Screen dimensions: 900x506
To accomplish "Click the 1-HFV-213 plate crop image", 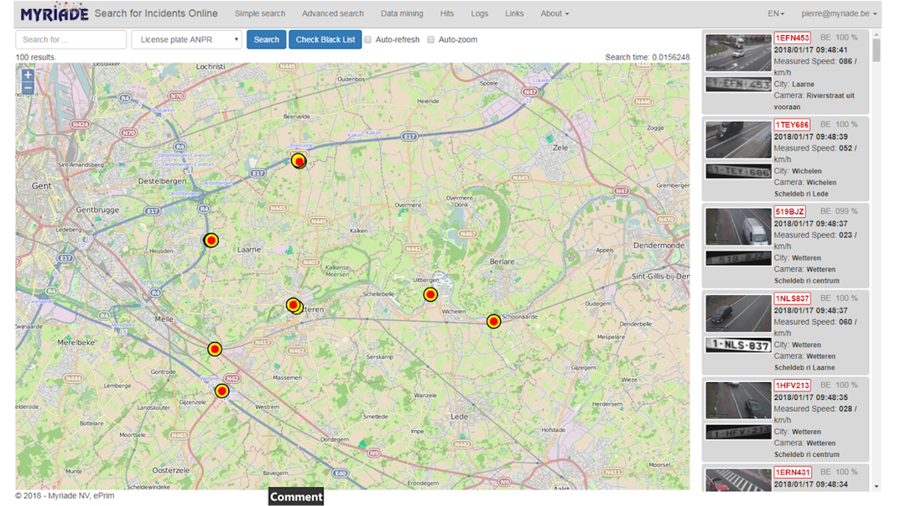I will pos(738,432).
